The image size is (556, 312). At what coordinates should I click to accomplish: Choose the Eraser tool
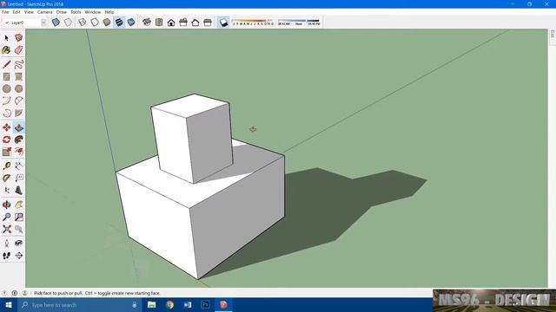[x=19, y=50]
